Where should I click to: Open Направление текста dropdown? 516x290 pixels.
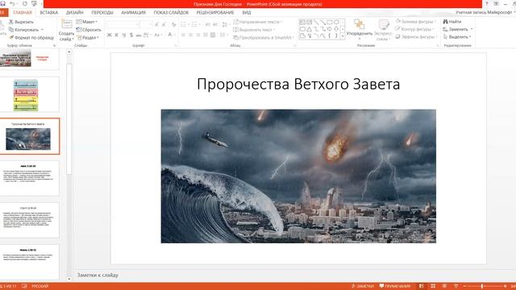[x=258, y=22]
